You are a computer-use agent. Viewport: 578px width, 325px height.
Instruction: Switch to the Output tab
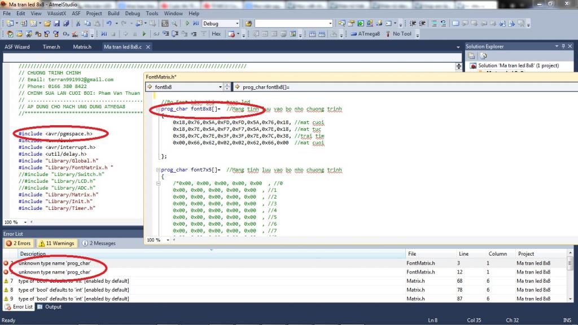(53, 307)
